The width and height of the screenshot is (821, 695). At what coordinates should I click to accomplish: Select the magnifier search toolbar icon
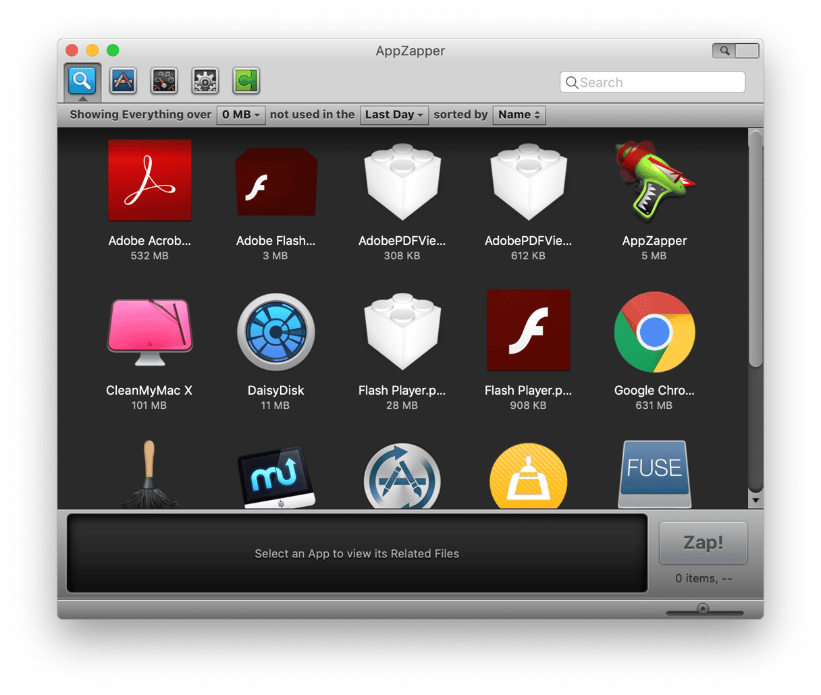(x=82, y=81)
